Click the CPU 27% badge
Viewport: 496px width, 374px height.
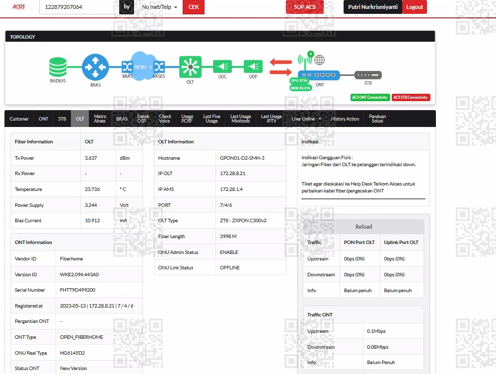point(299,81)
